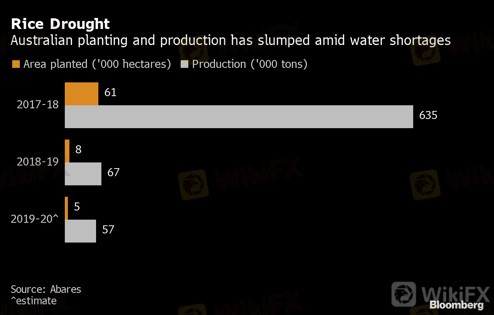
Task: Click the gray Production legend square
Action: (x=184, y=64)
